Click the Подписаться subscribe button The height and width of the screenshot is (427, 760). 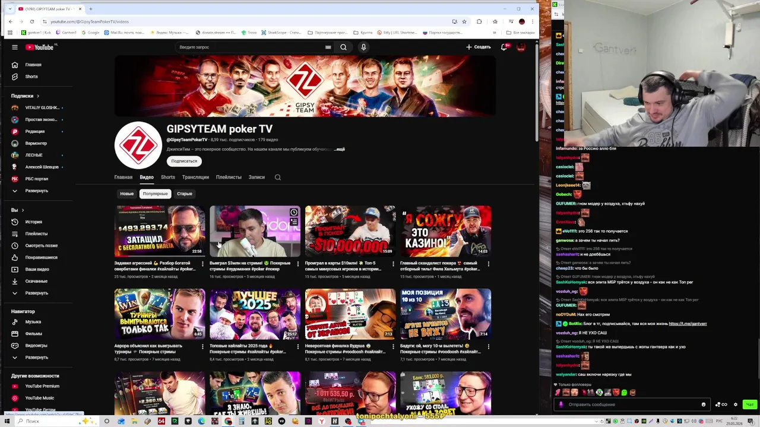184,161
